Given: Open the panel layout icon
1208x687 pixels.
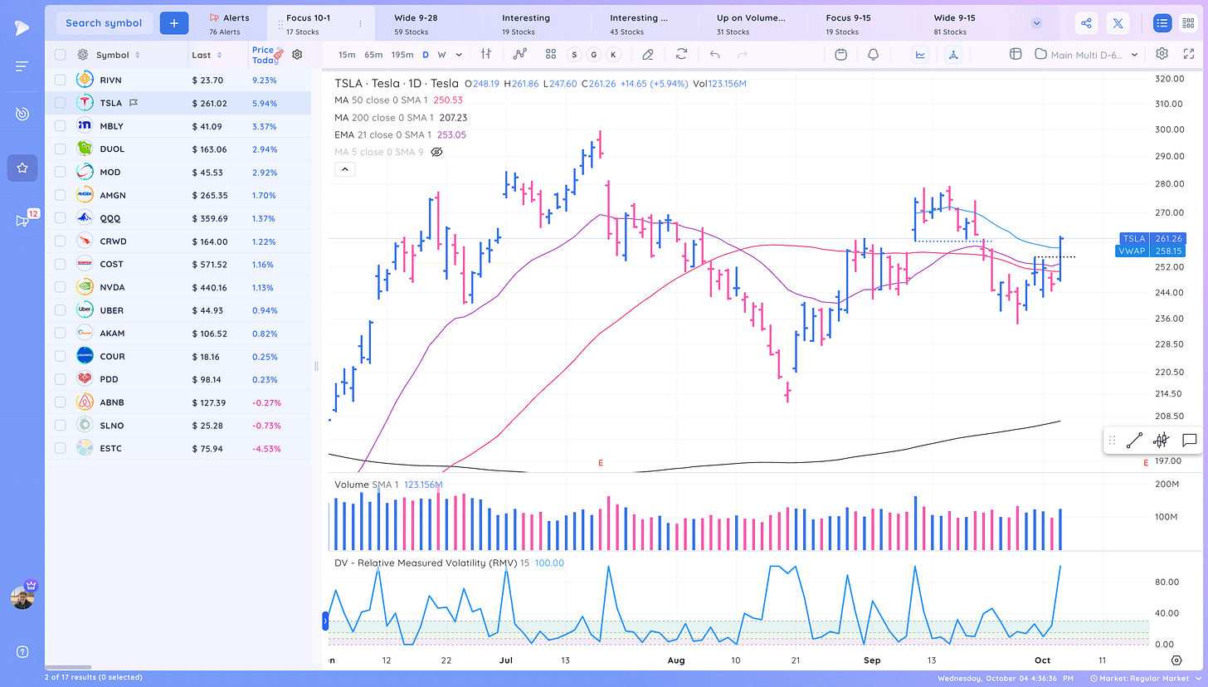Looking at the screenshot, I should coord(1016,54).
